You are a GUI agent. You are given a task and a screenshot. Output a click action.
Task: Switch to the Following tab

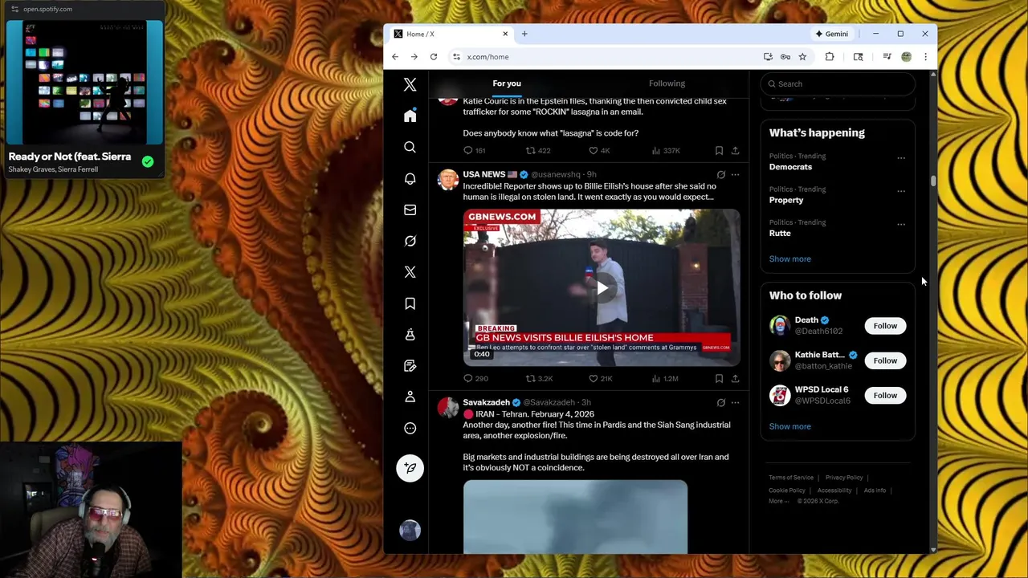coord(667,83)
